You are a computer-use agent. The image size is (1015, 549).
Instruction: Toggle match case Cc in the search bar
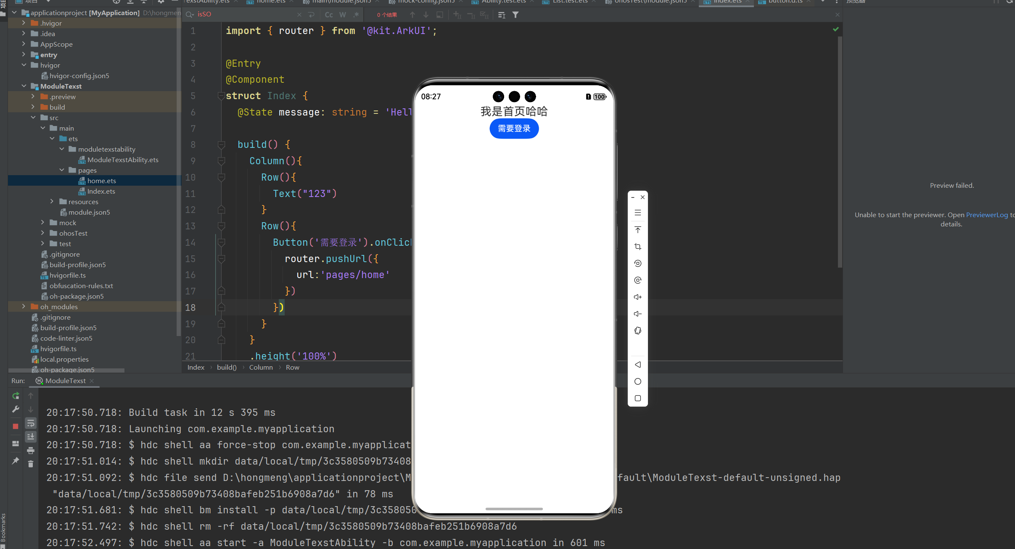click(x=329, y=15)
